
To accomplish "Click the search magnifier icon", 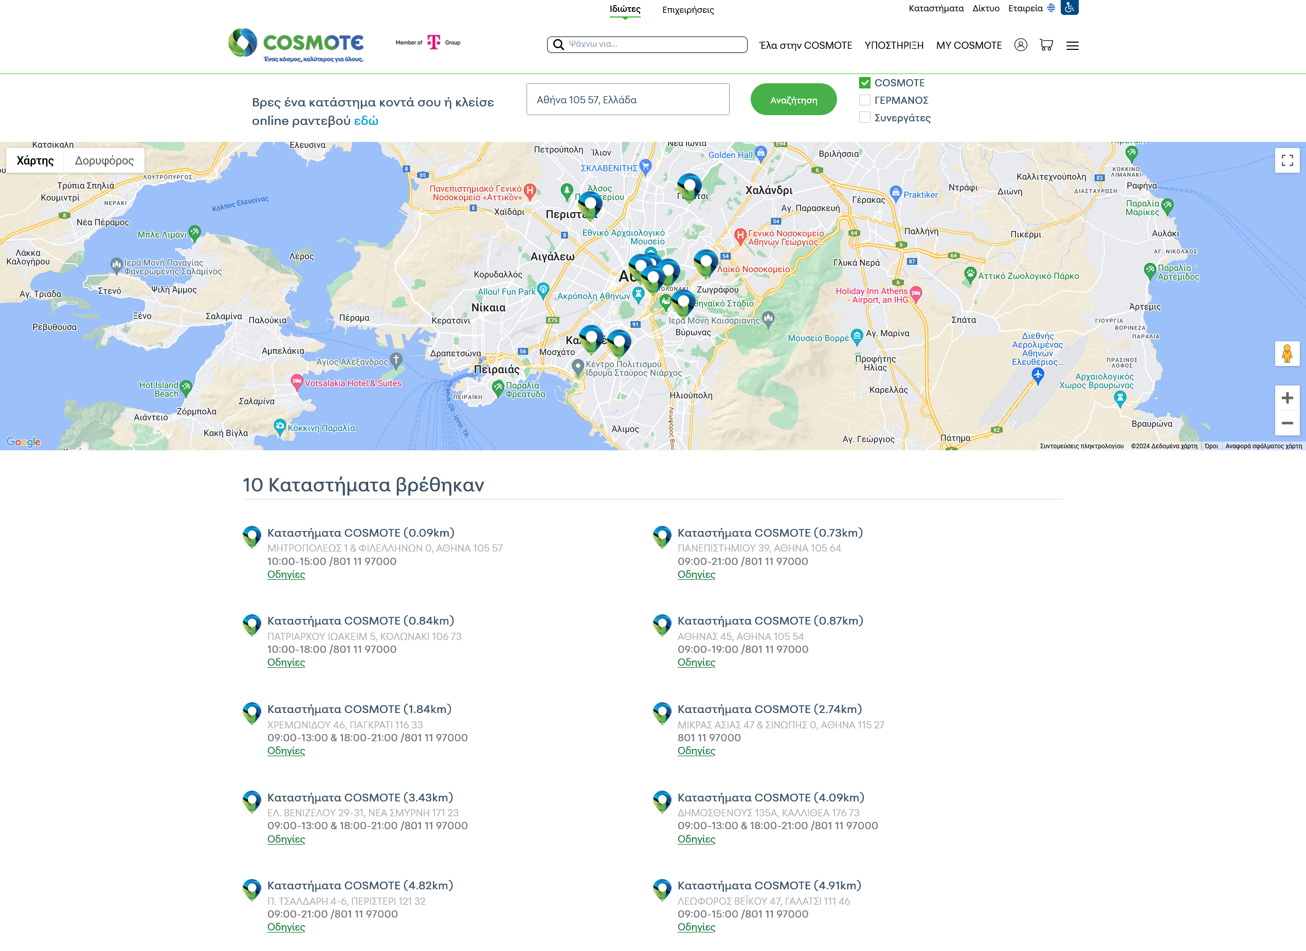I will [x=558, y=44].
